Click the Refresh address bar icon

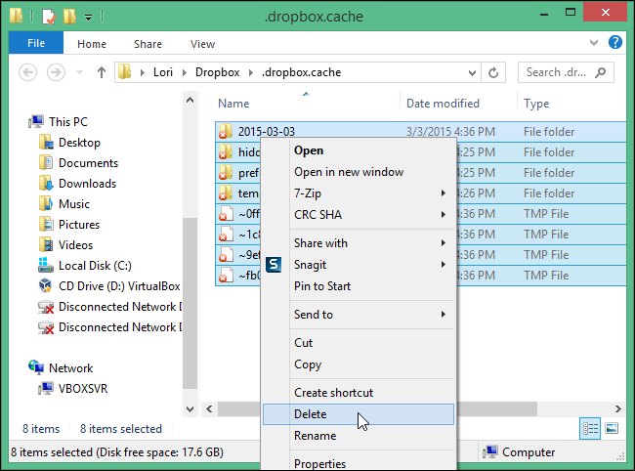pyautogui.click(x=494, y=72)
